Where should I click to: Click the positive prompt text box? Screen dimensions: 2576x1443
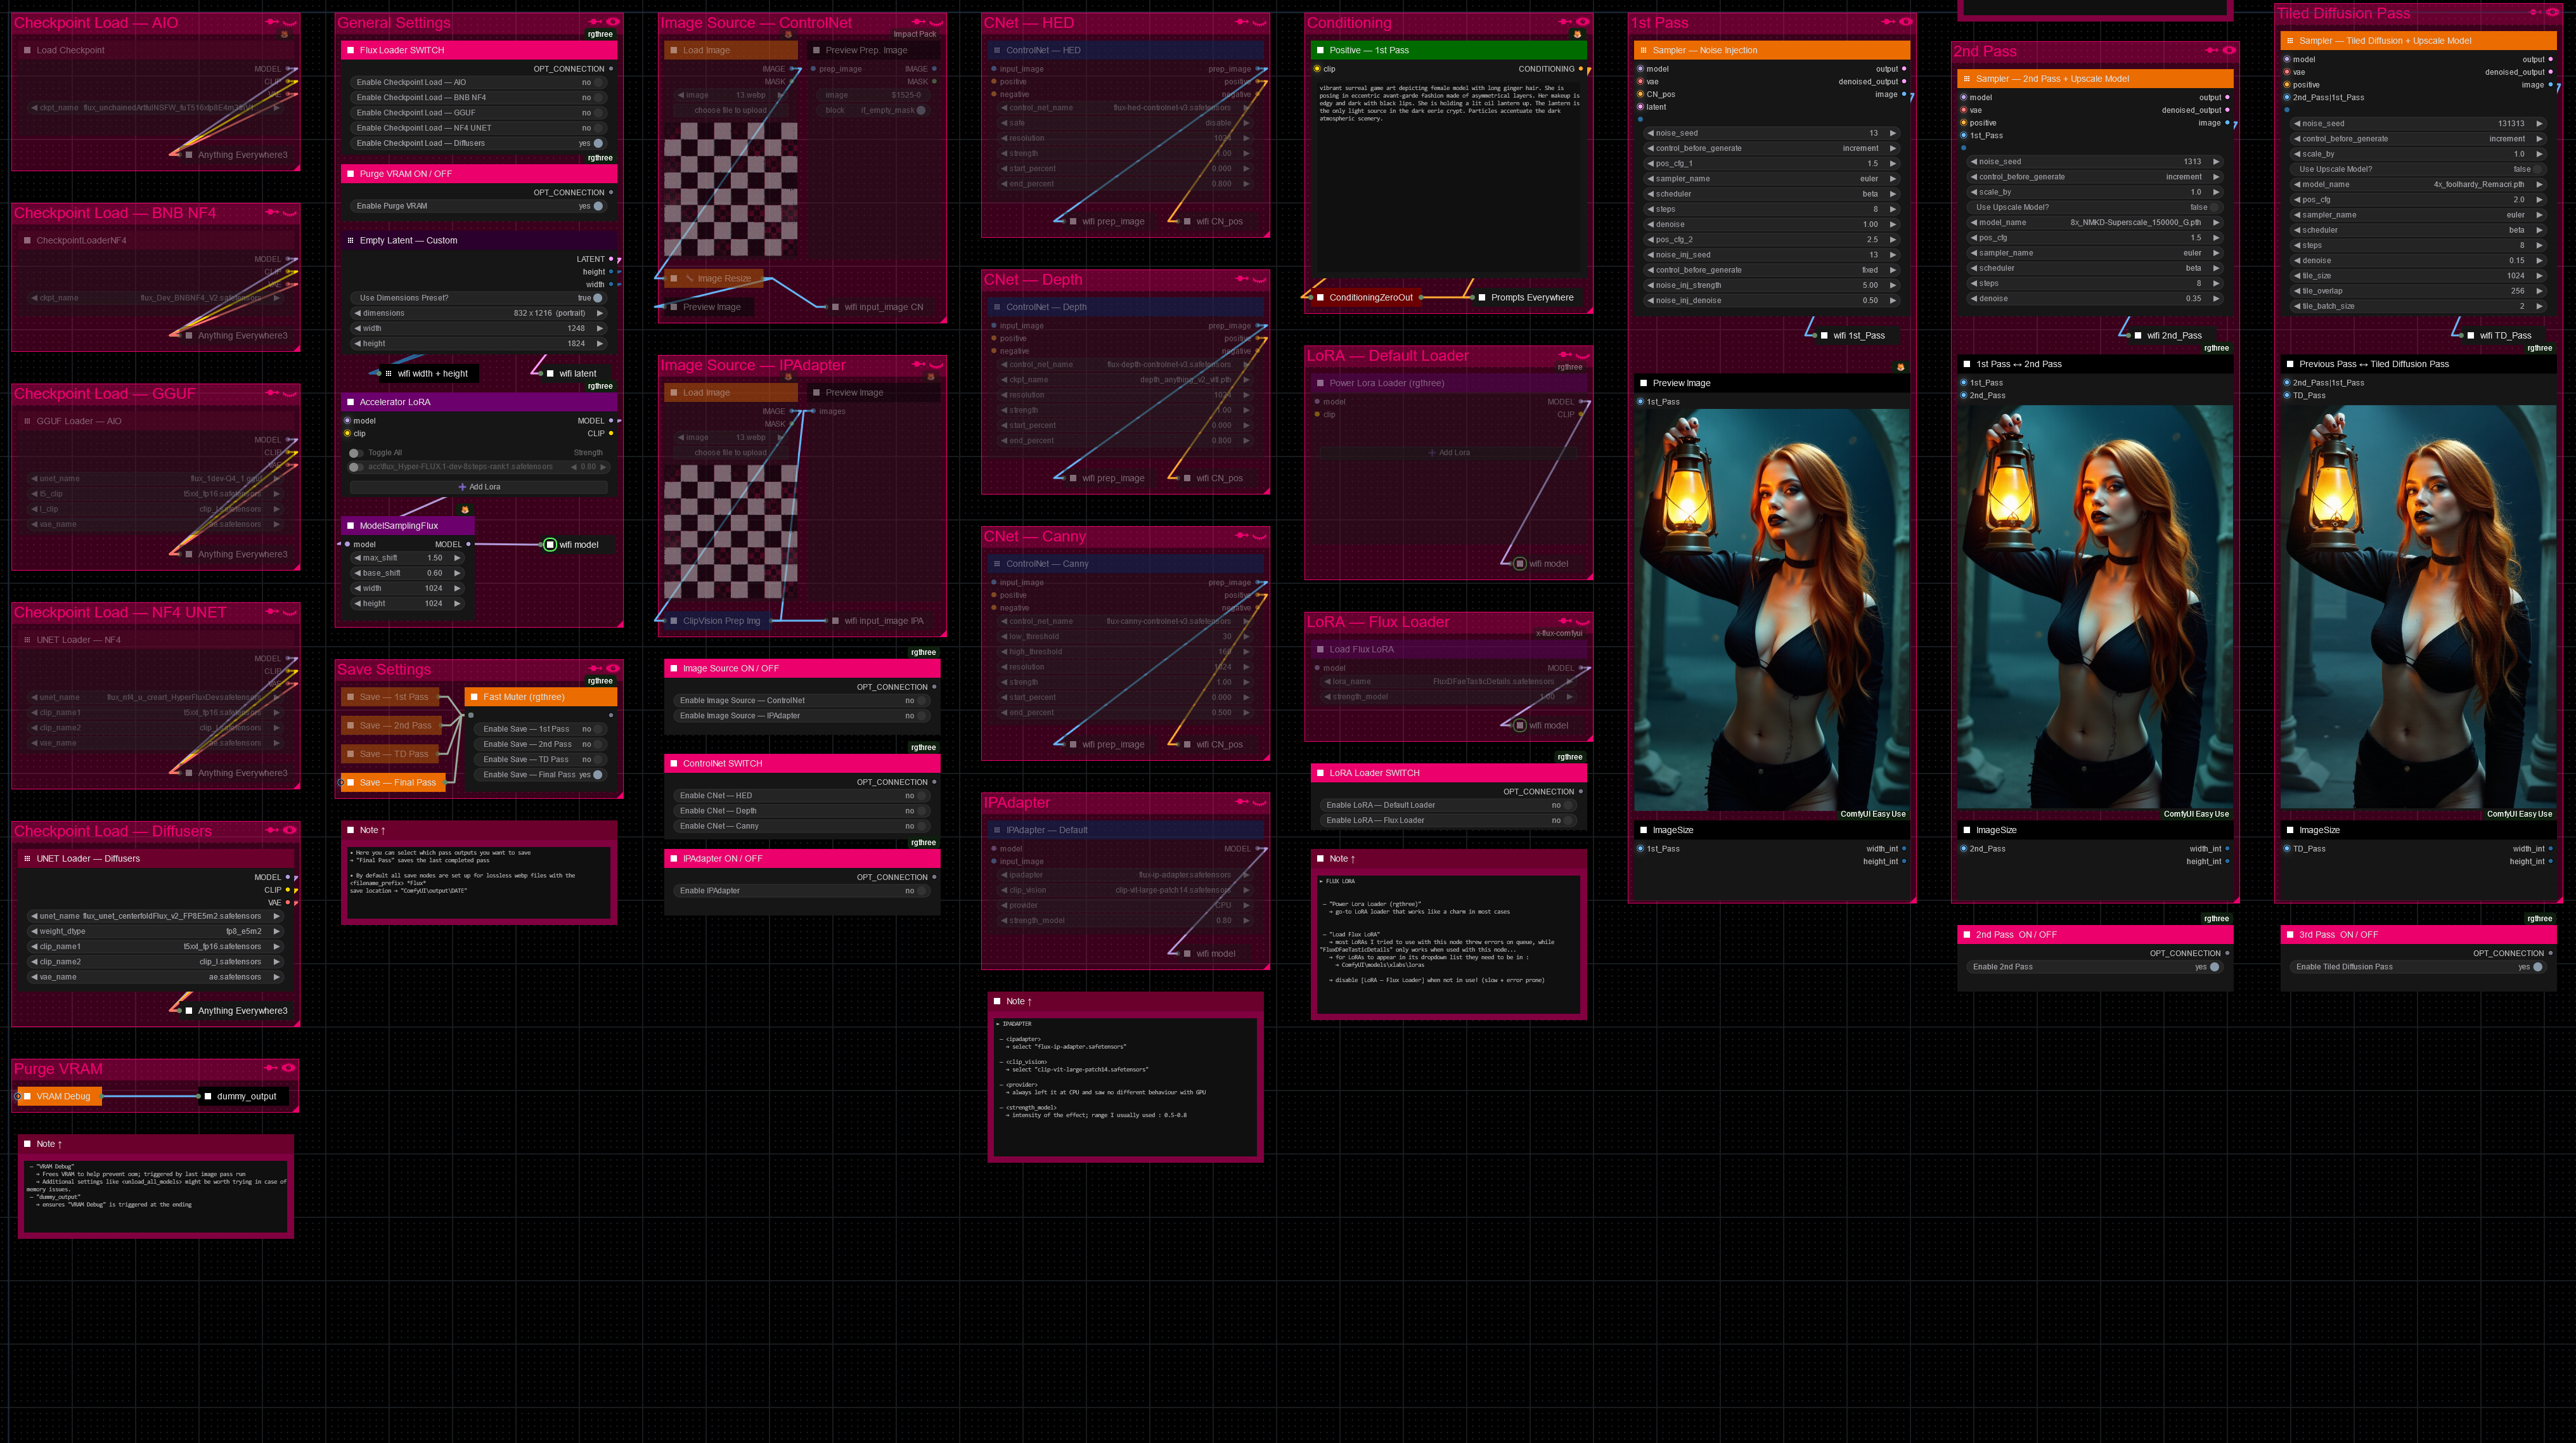click(1449, 170)
